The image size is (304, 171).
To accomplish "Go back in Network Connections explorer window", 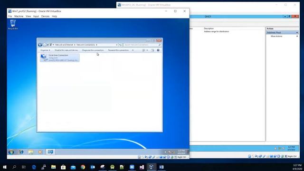I will coord(40,45).
